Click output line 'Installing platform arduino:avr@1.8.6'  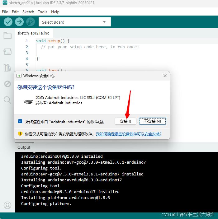pos(65,198)
